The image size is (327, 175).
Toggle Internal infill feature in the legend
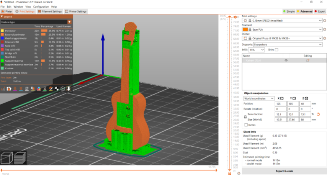36,42
